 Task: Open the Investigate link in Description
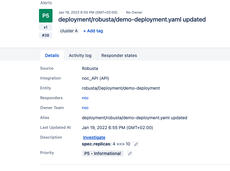pos(94,137)
